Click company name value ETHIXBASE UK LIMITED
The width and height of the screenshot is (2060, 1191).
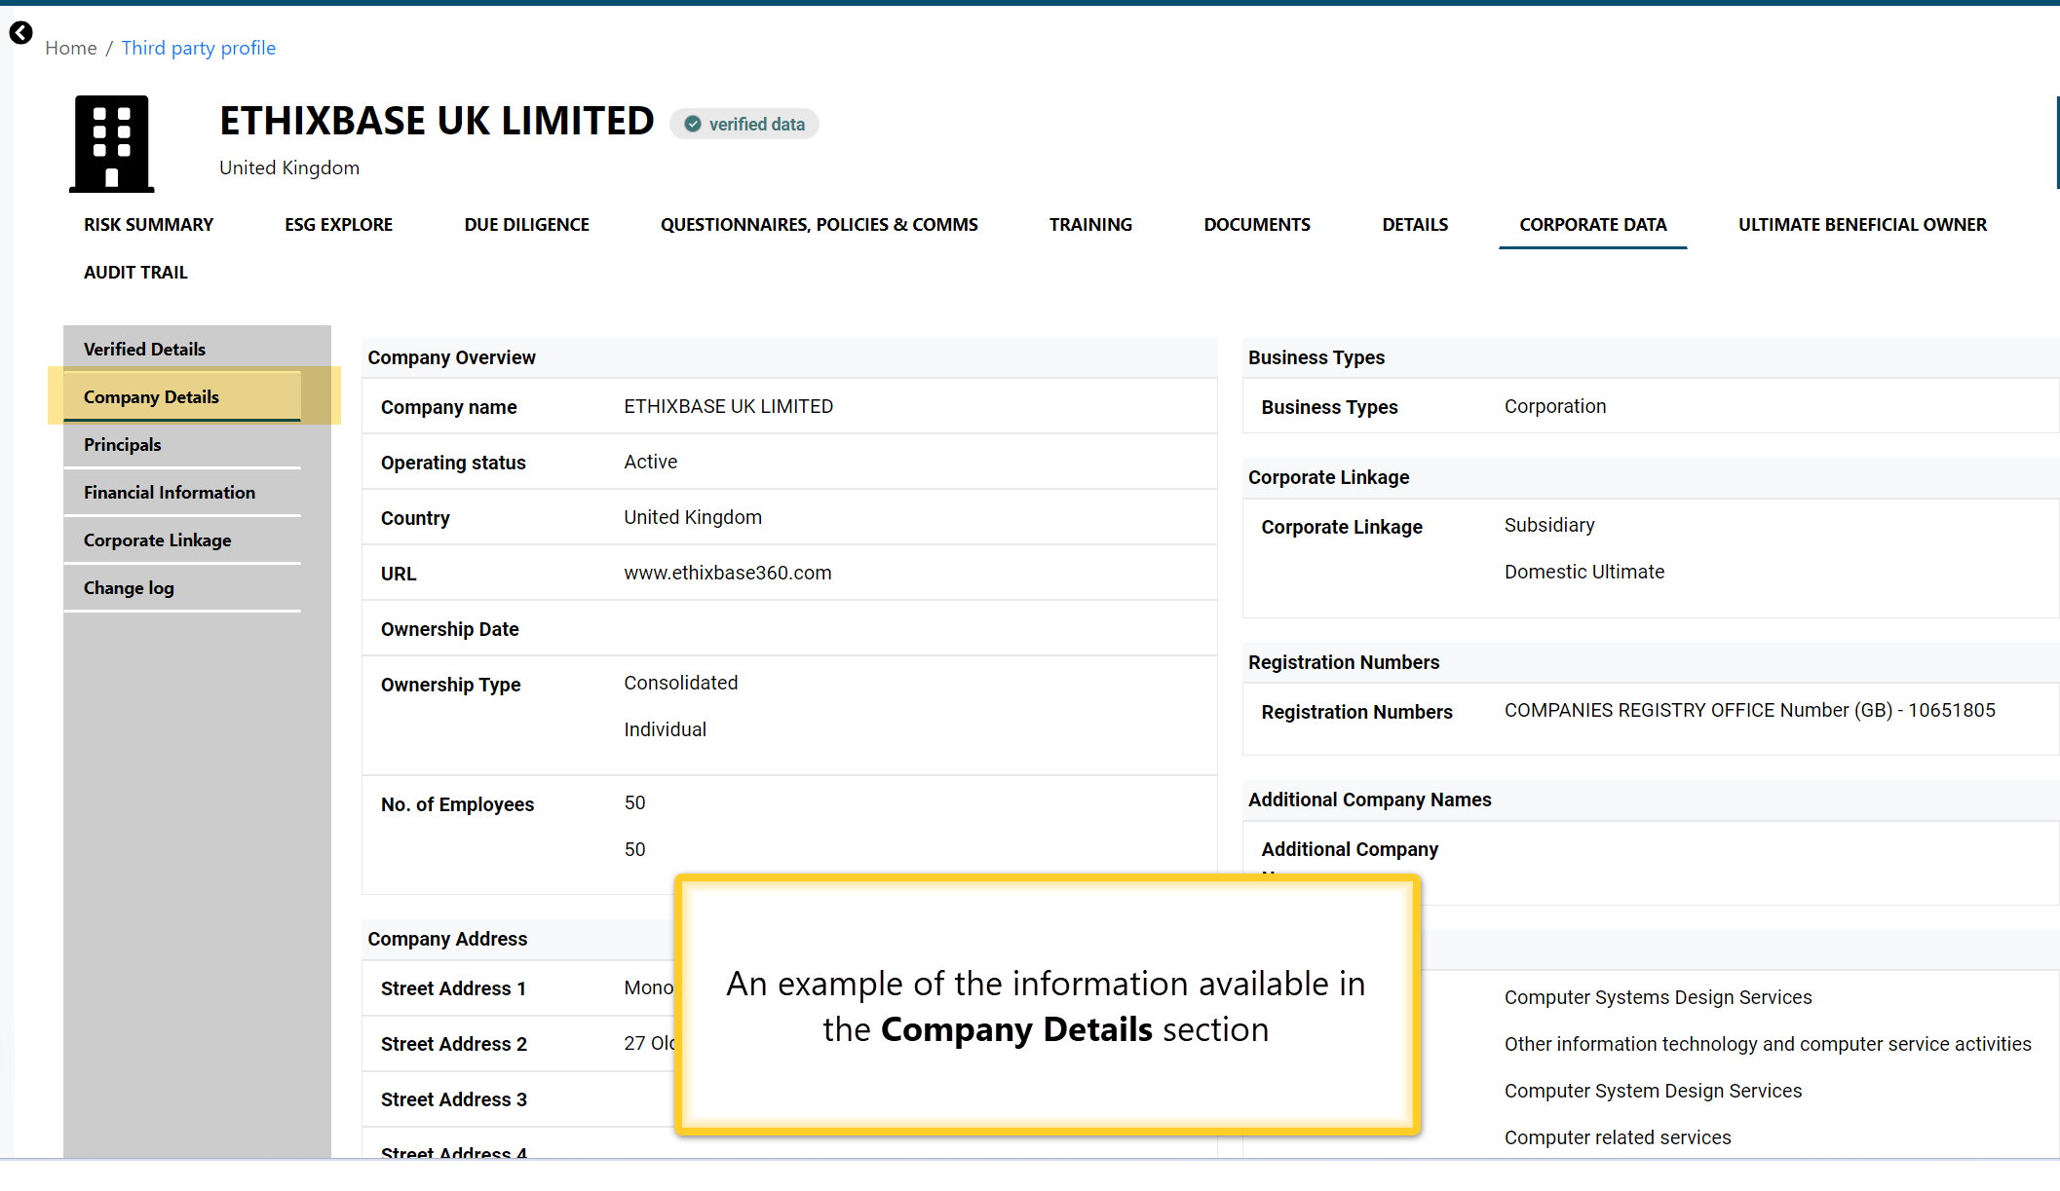click(x=729, y=406)
